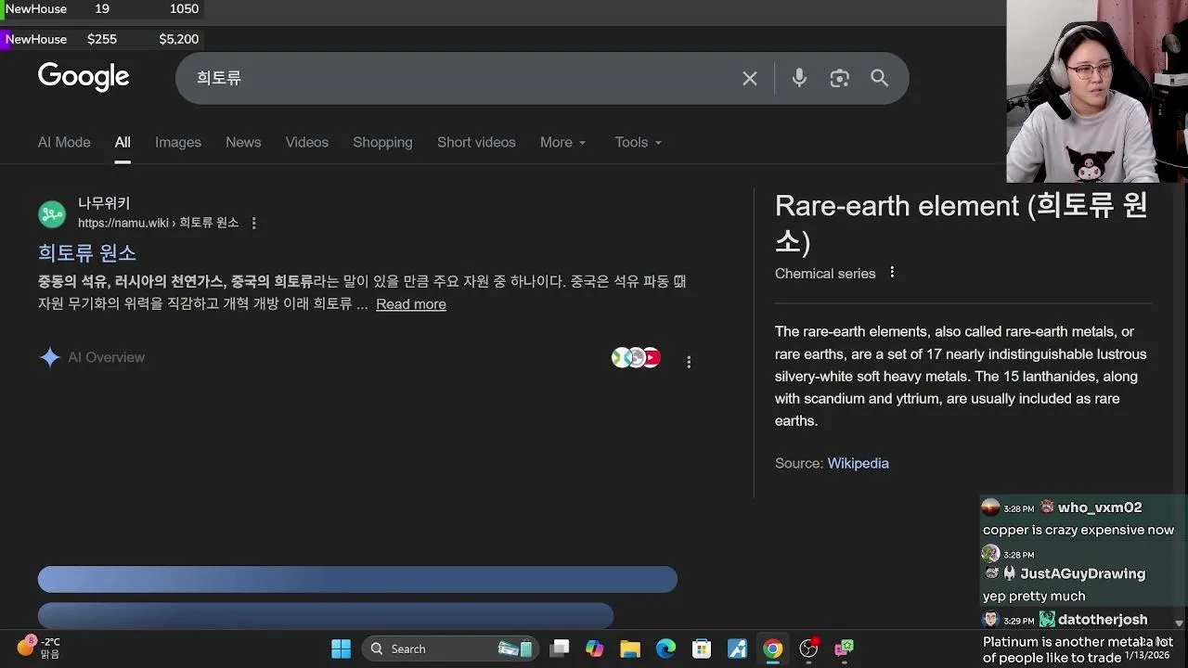The width and height of the screenshot is (1188, 668).
Task: Click the 나무위키 site name
Action: (104, 203)
